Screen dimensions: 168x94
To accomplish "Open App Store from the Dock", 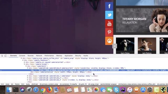I will click(143, 90).
